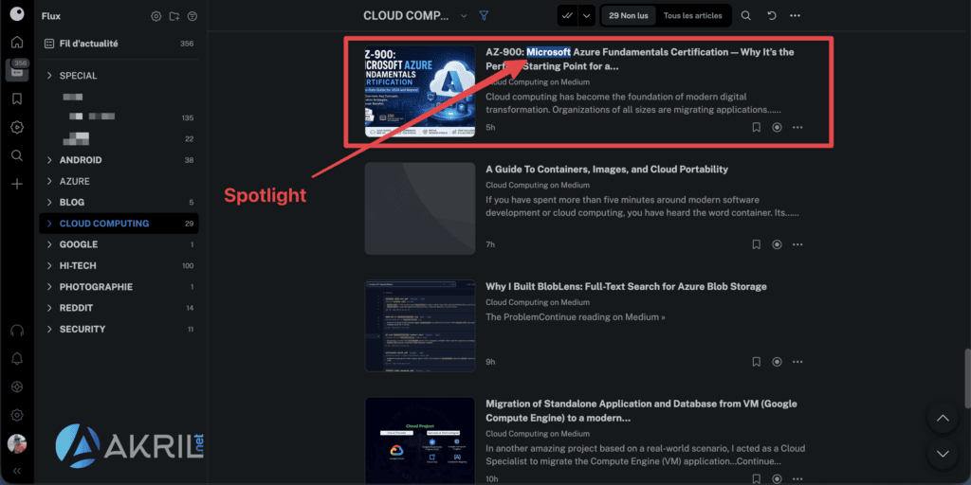Click Cloud Computing on Medium under BlobLens
Image resolution: width=971 pixels, height=485 pixels.
538,302
